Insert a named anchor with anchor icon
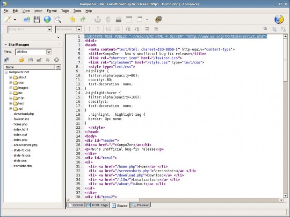Viewport: 290px width, 217px height. (x=97, y=20)
